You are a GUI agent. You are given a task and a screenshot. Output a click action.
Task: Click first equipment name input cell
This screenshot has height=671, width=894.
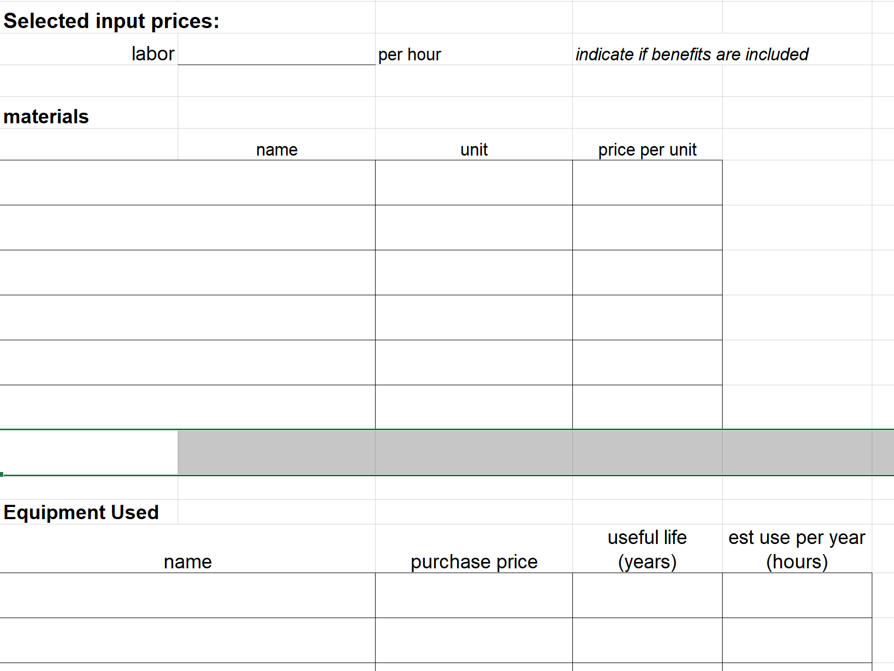pyautogui.click(x=187, y=595)
